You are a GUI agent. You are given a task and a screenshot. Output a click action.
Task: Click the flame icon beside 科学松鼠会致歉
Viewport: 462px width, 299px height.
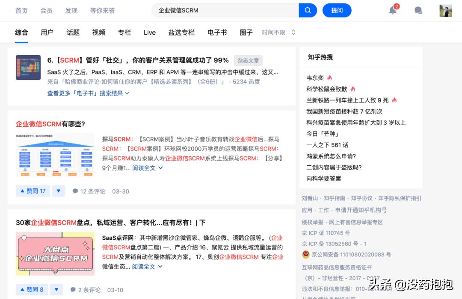pyautogui.click(x=352, y=88)
